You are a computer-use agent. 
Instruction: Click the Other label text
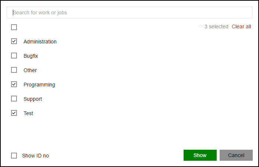coord(30,70)
